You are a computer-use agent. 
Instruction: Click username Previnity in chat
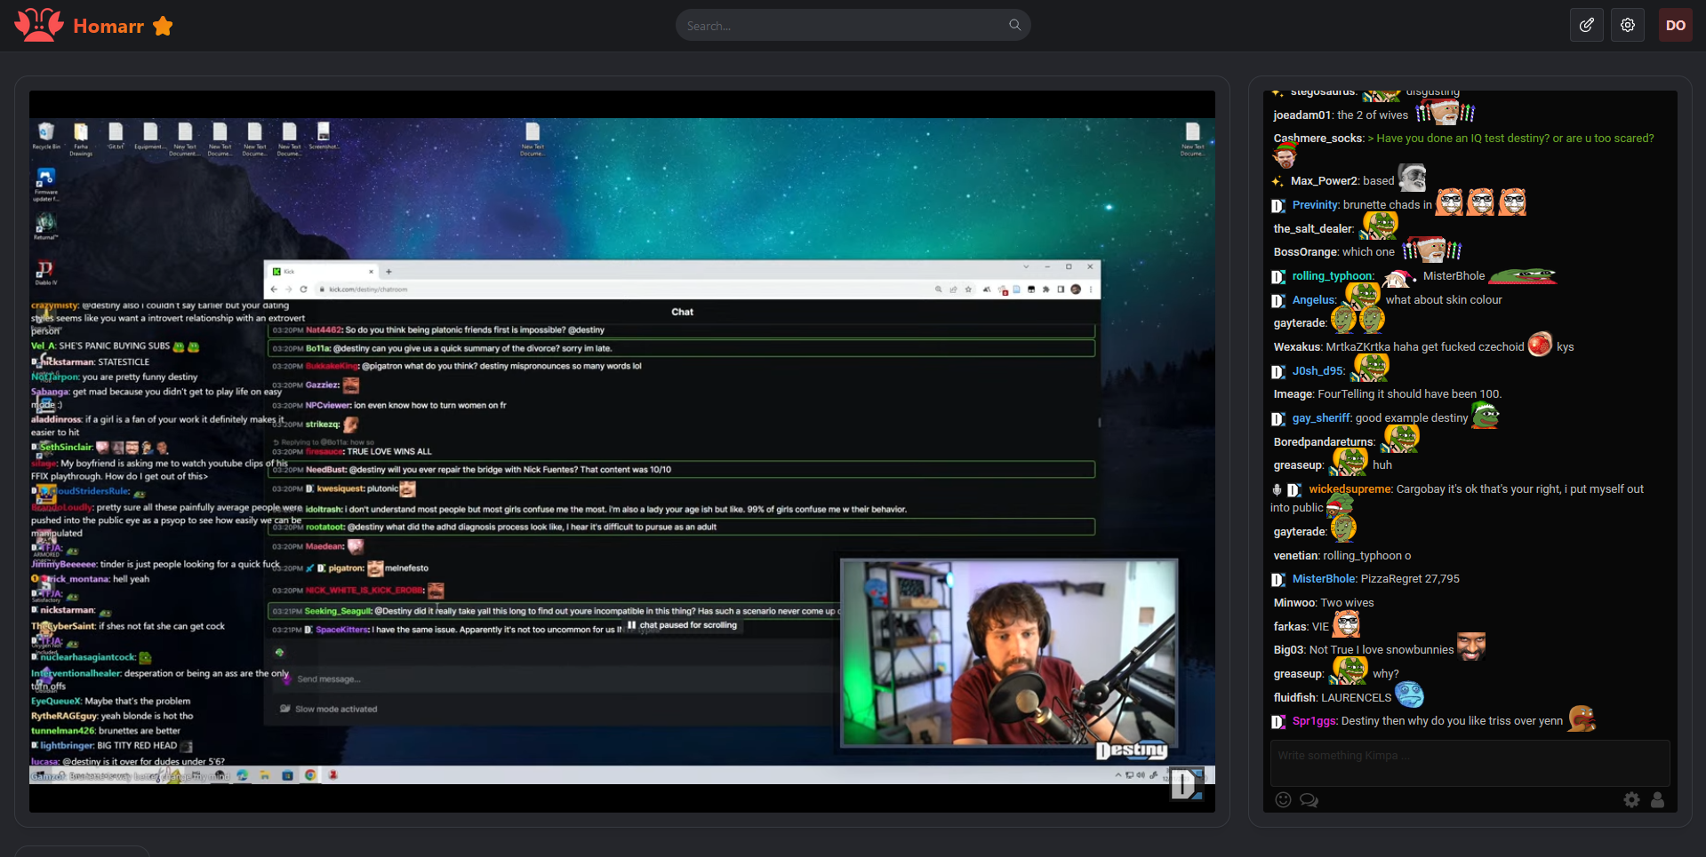pos(1315,205)
